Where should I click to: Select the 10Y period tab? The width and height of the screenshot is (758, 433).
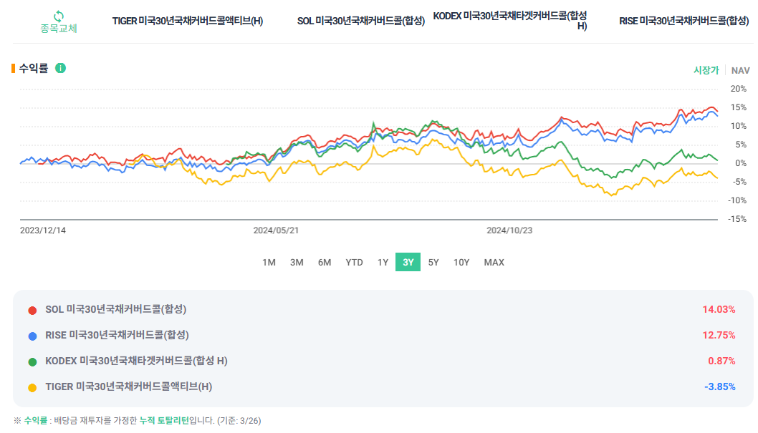[x=461, y=262]
